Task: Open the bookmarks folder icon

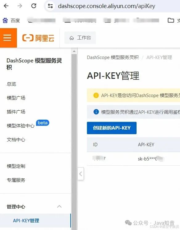Action: point(171,20)
